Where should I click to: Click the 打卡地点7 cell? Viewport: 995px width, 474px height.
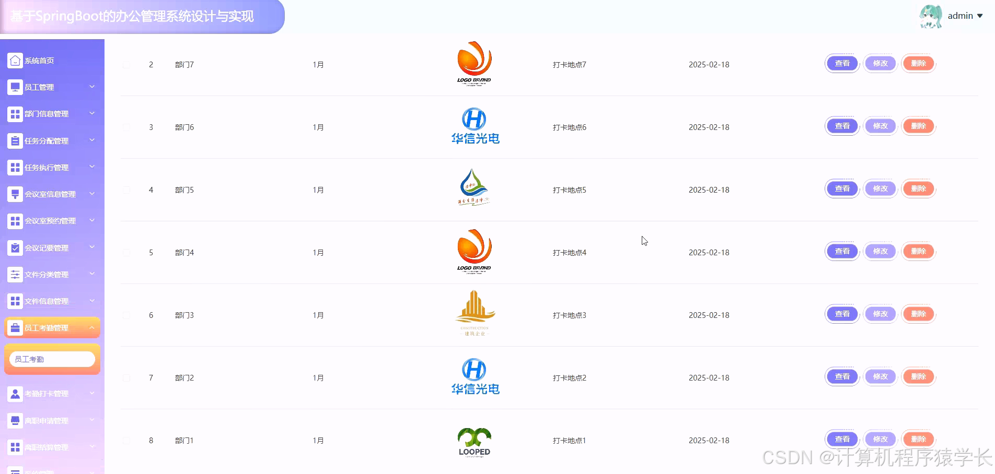[x=570, y=65]
